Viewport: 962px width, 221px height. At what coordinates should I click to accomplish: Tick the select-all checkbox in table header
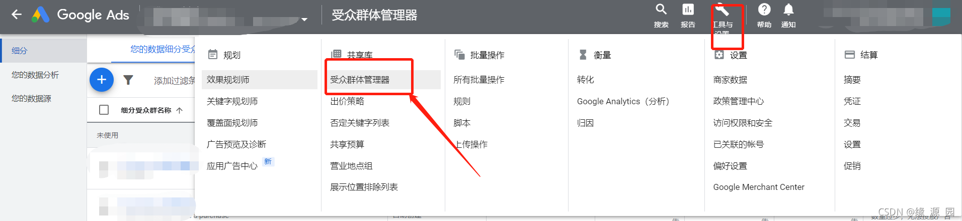point(104,110)
